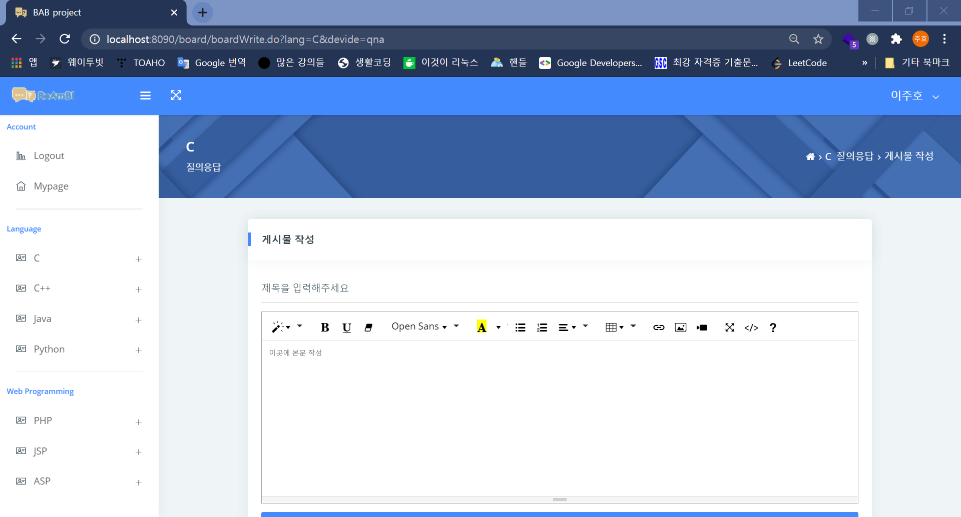Image resolution: width=961 pixels, height=517 pixels.
Task: Open the TOAHO bookmark
Action: point(141,62)
